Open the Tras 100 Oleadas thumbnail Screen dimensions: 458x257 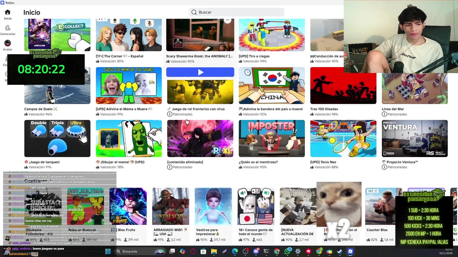pos(343,86)
